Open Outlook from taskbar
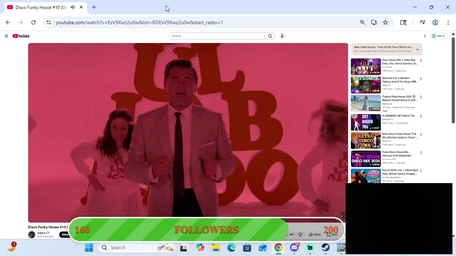 263,247
